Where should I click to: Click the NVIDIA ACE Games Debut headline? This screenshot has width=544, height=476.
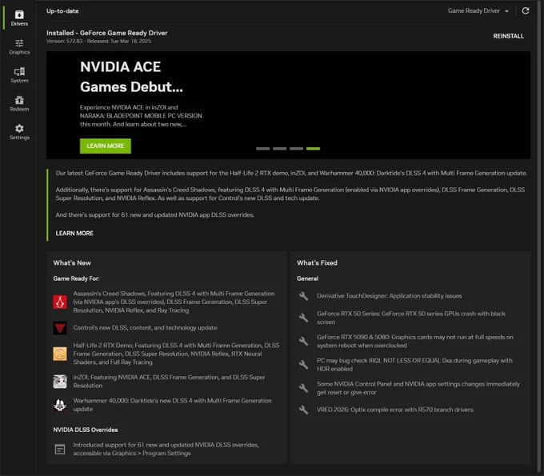coord(131,77)
